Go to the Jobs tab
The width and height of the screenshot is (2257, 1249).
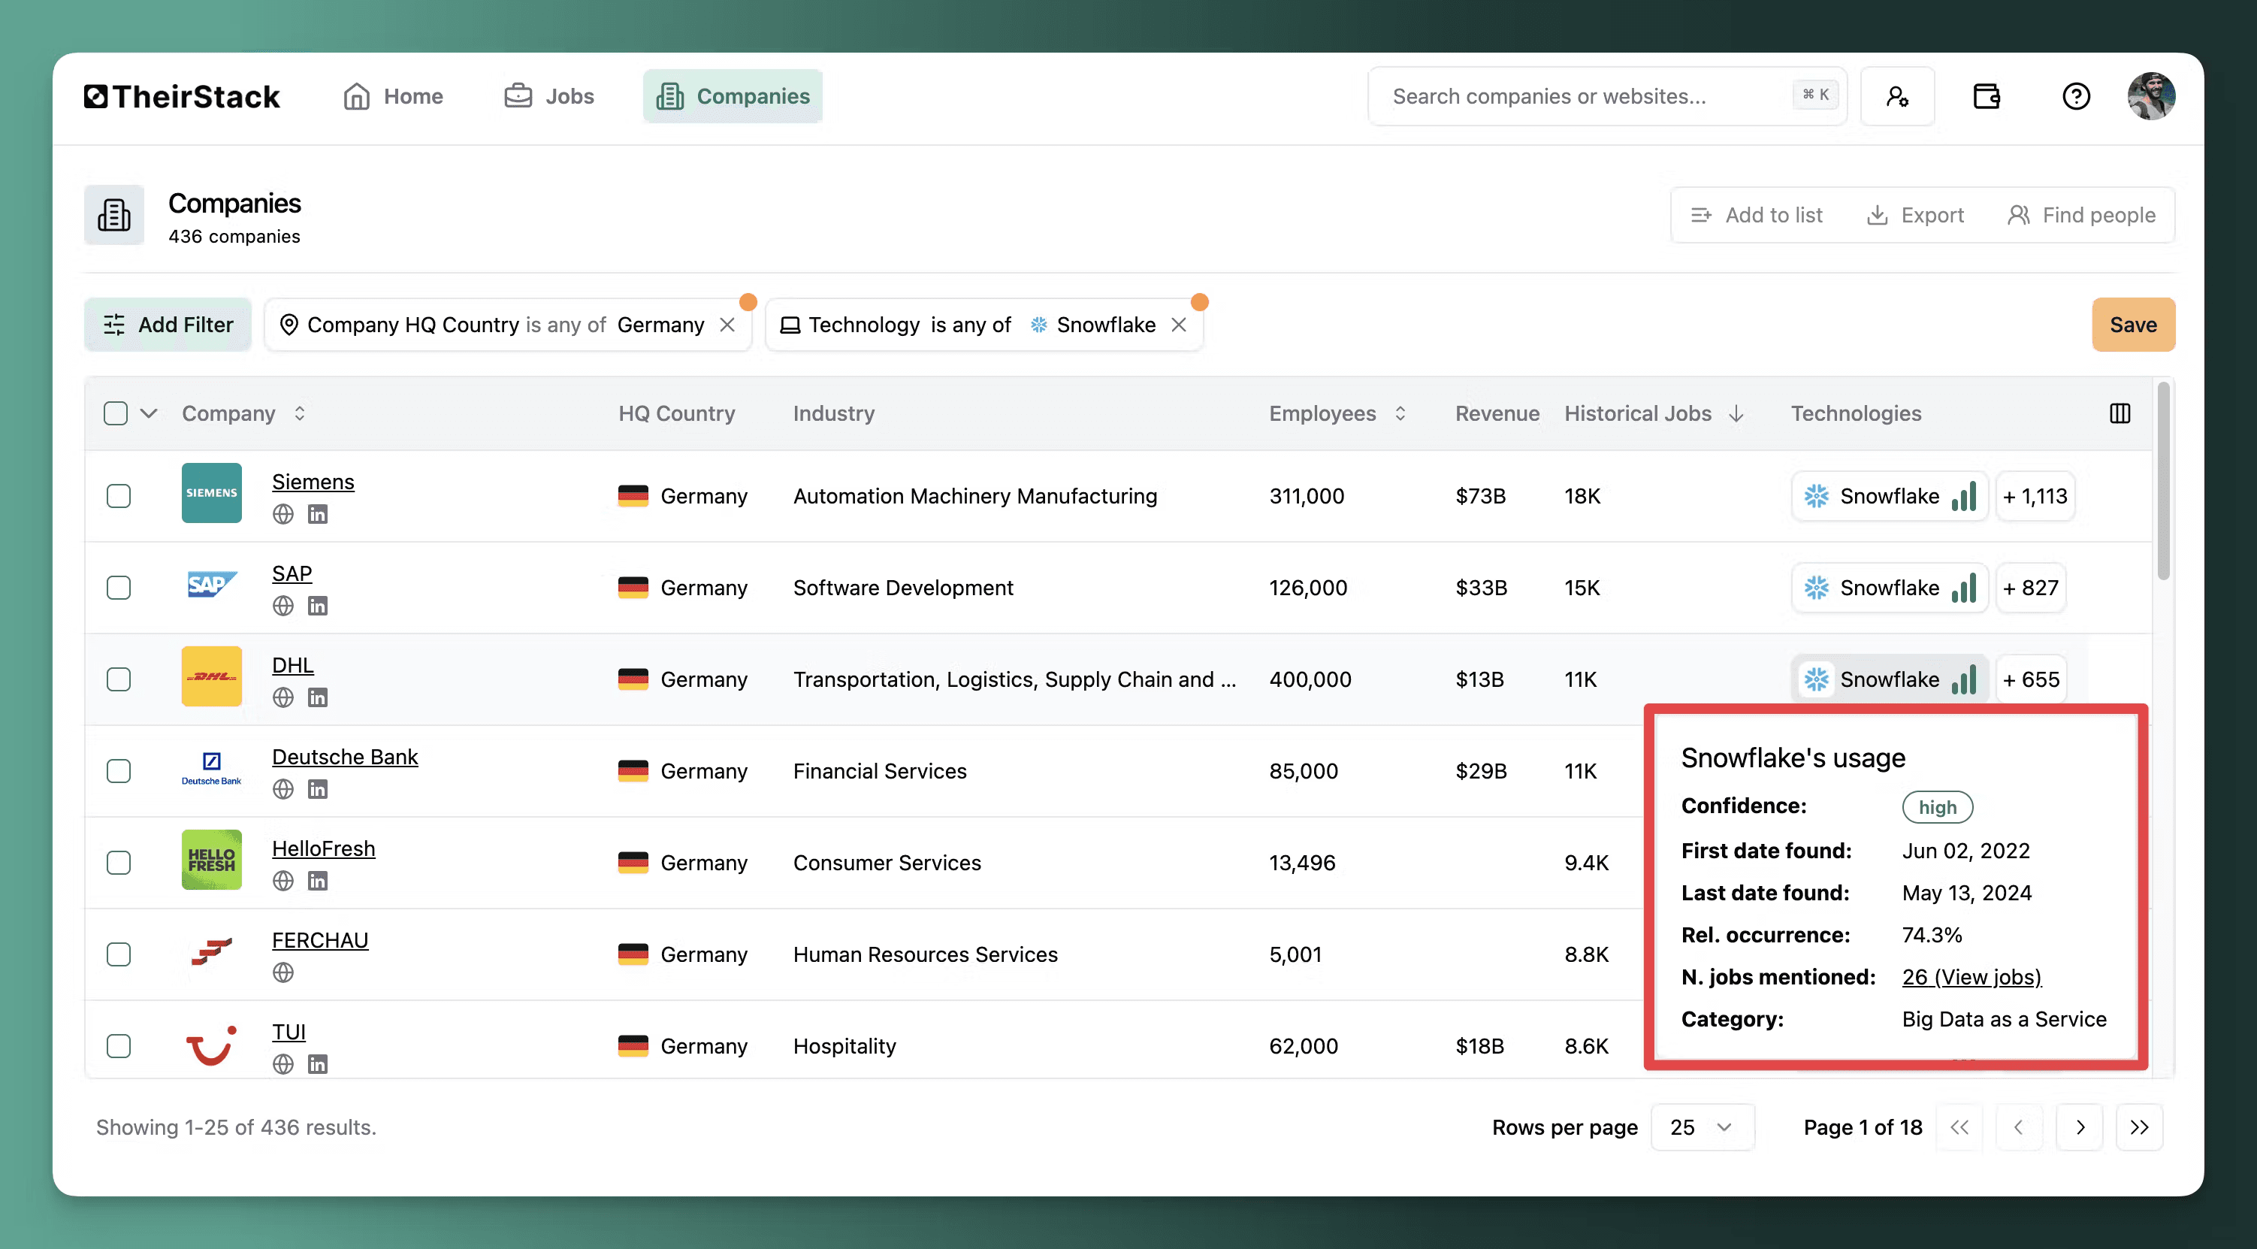pos(549,96)
